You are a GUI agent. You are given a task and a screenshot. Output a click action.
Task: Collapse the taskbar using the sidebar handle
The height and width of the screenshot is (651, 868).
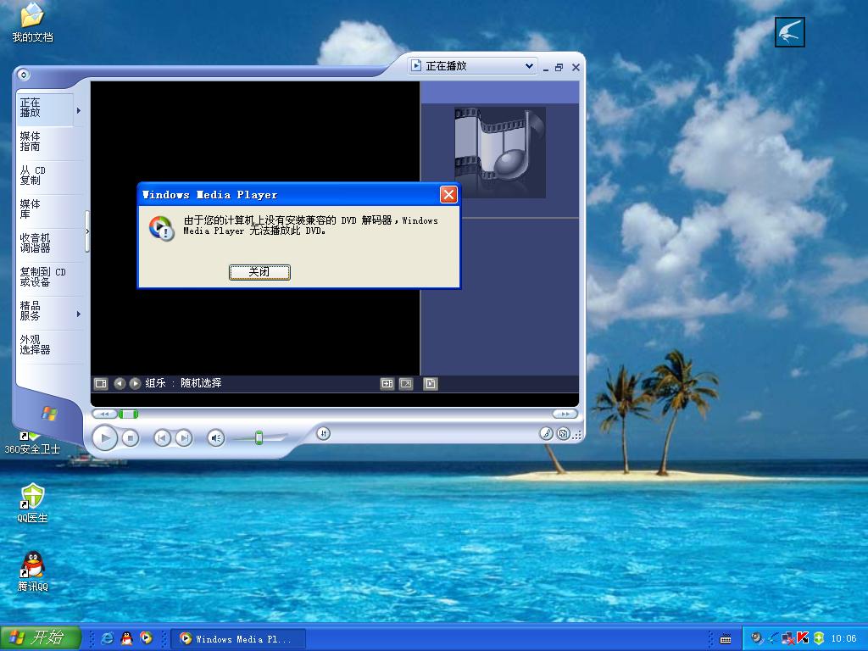pyautogui.click(x=87, y=231)
